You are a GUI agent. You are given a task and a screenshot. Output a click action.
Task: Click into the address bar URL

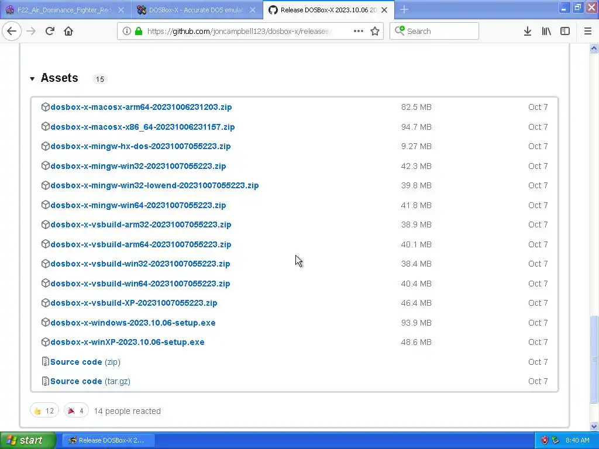click(x=239, y=31)
